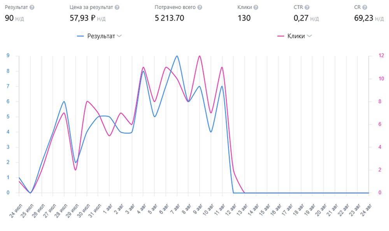This screenshot has width=389, height=231.
Task: Click the blue Результат legend line swatch
Action: pyautogui.click(x=81, y=36)
